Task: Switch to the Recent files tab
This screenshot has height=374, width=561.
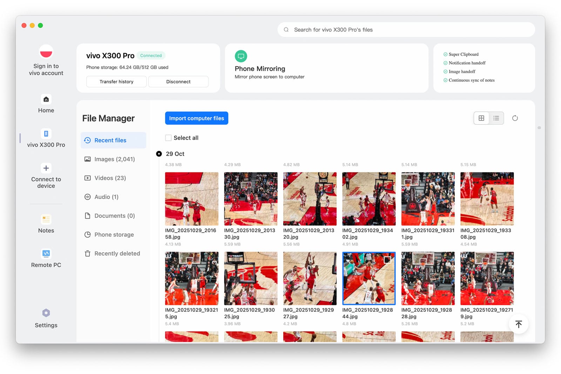Action: (x=110, y=140)
